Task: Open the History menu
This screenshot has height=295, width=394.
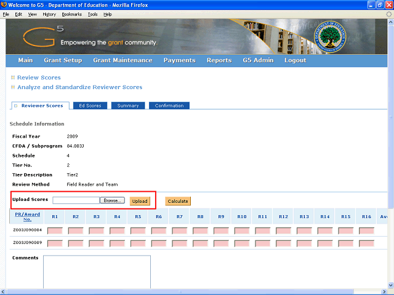Action: click(x=49, y=14)
